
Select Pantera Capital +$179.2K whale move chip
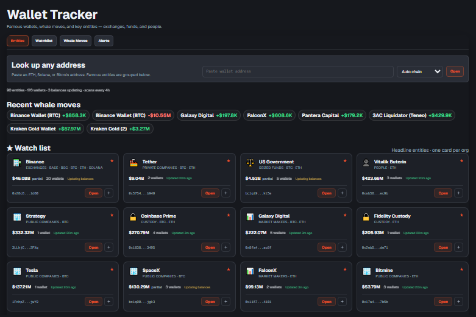pyautogui.click(x=332, y=115)
